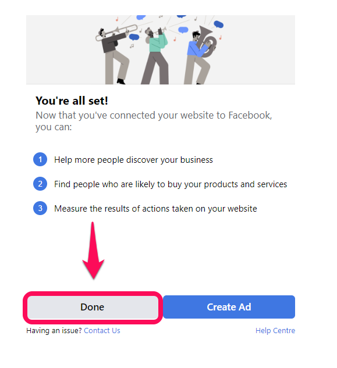Viewport: 337px width, 368px height.
Task: Click the dark blue speech bubble beside the trombone player
Action: point(134,37)
